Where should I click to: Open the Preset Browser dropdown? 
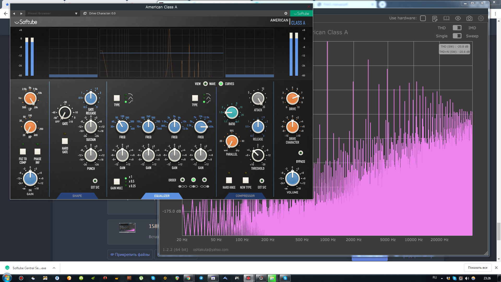[52, 13]
